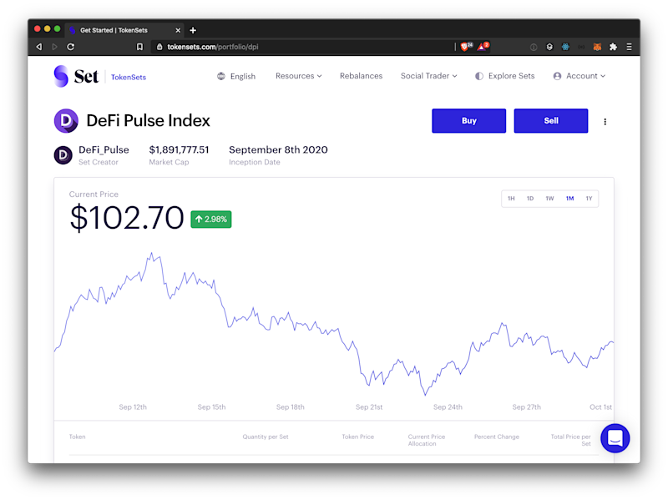Click the DeFi Pulse Index heading
This screenshot has width=668, height=500.
pyautogui.click(x=148, y=120)
